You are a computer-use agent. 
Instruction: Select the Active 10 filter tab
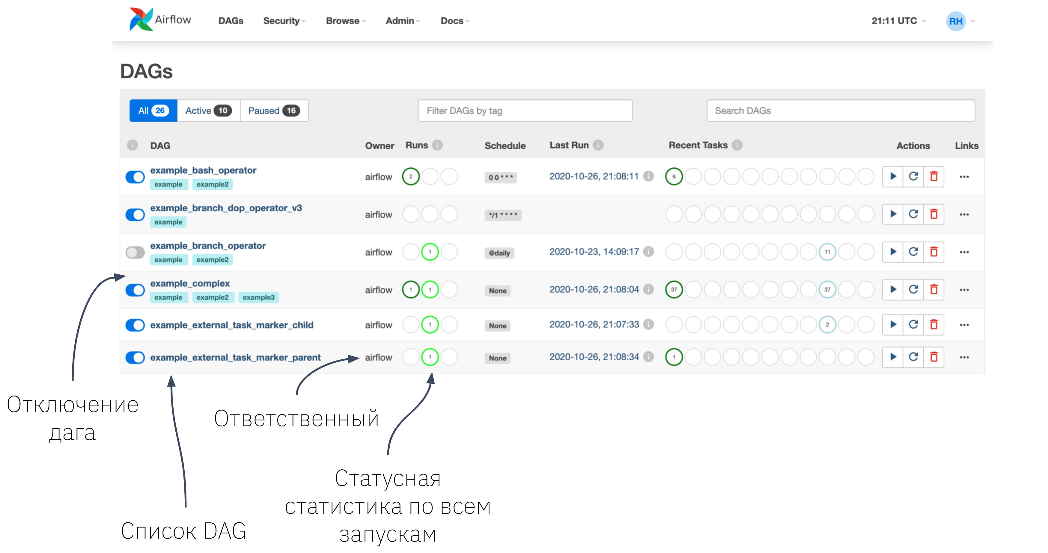(x=209, y=111)
